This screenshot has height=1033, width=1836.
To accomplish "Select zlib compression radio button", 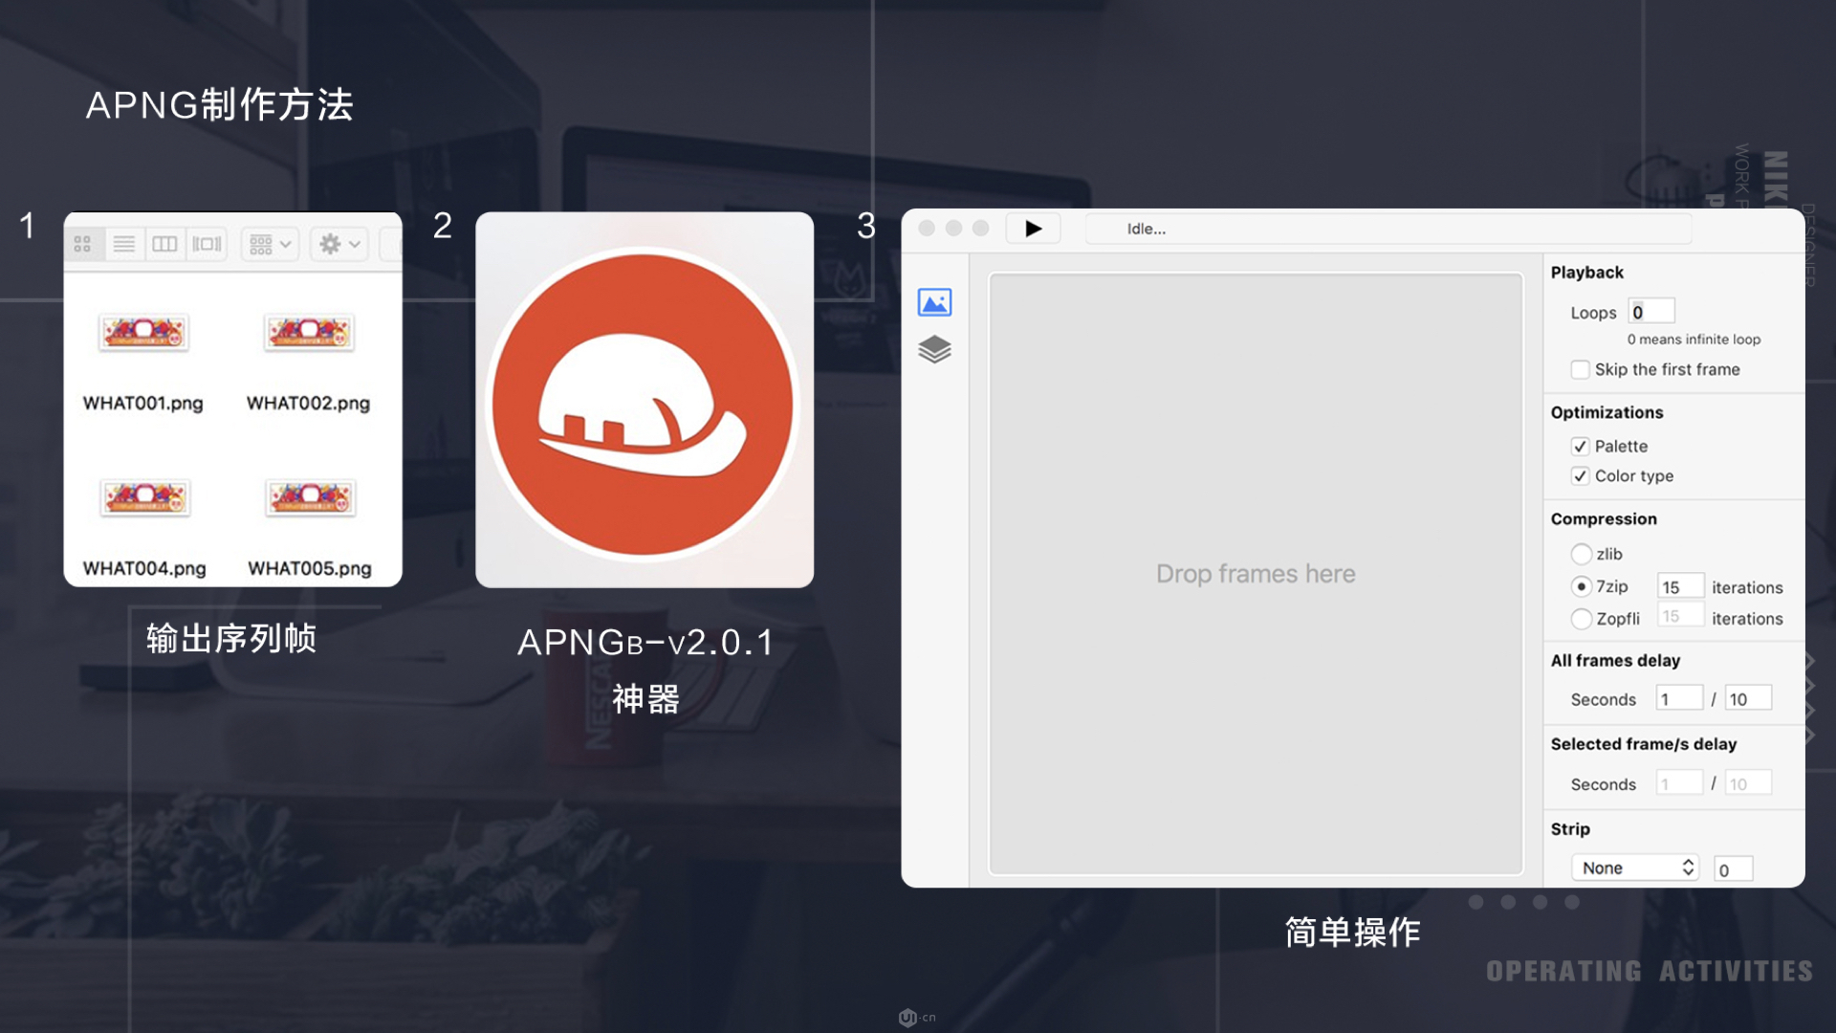I will (x=1581, y=554).
